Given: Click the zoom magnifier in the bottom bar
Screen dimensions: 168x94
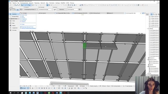Looking at the screenshot, I should 30,86.
